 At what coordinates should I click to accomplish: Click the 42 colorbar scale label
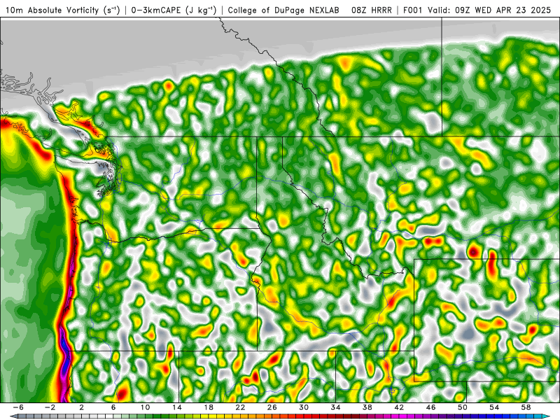[x=399, y=407]
